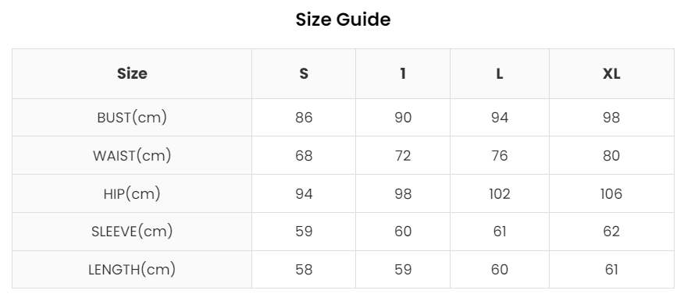Click waist value 76 for size L

[x=500, y=155]
